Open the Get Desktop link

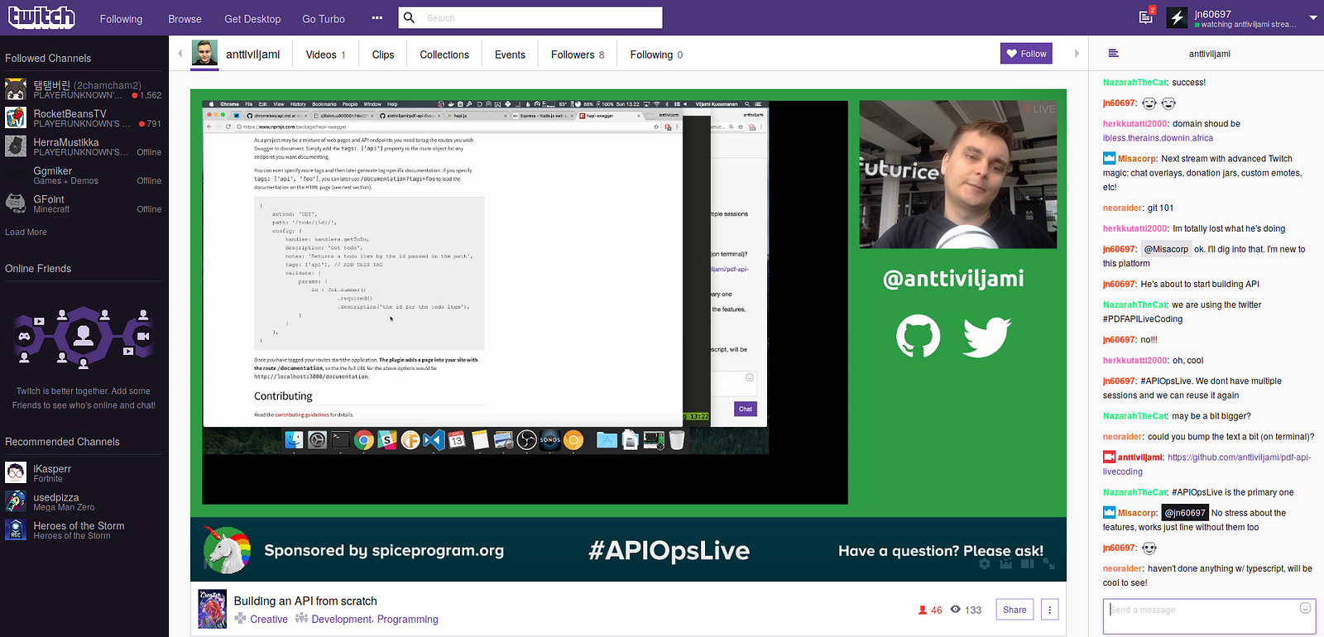point(252,19)
